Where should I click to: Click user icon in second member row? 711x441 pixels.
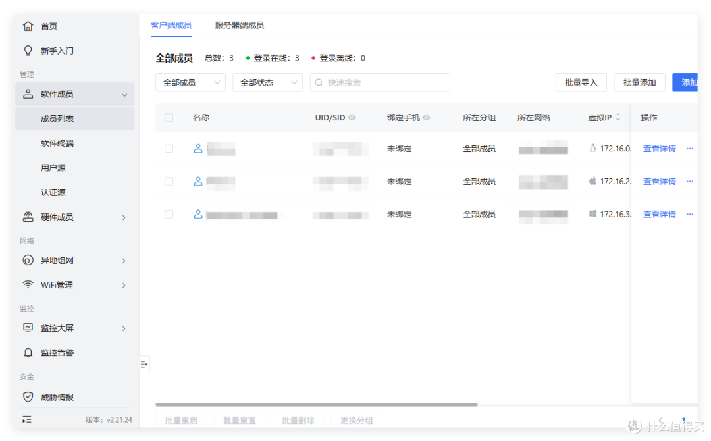[198, 181]
